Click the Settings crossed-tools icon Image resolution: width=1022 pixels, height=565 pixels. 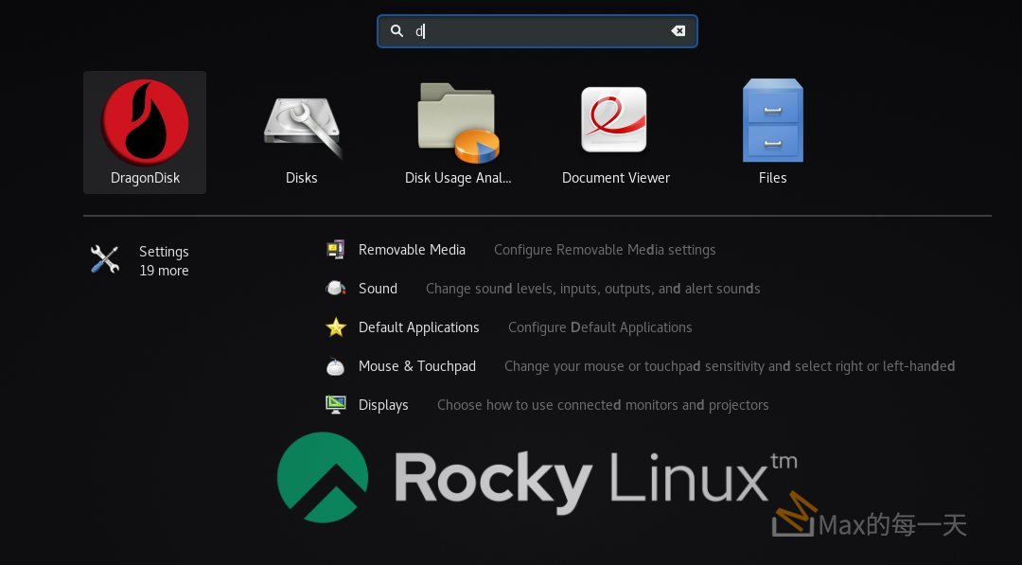104,258
